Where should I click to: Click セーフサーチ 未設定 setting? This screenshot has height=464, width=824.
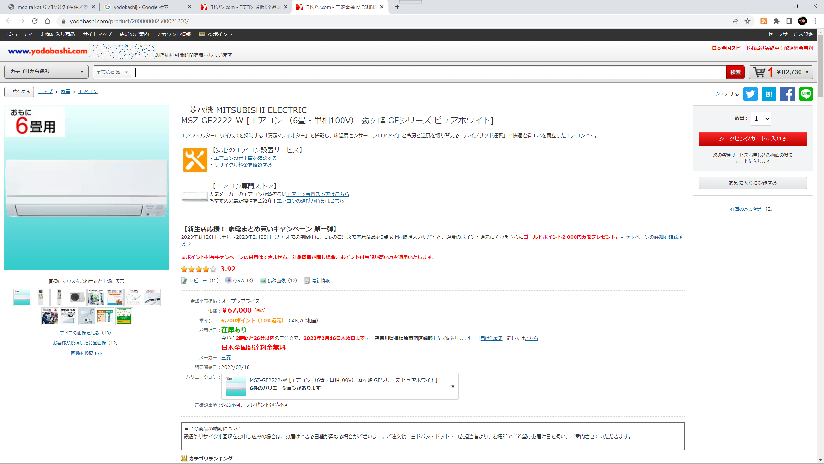pos(790,34)
